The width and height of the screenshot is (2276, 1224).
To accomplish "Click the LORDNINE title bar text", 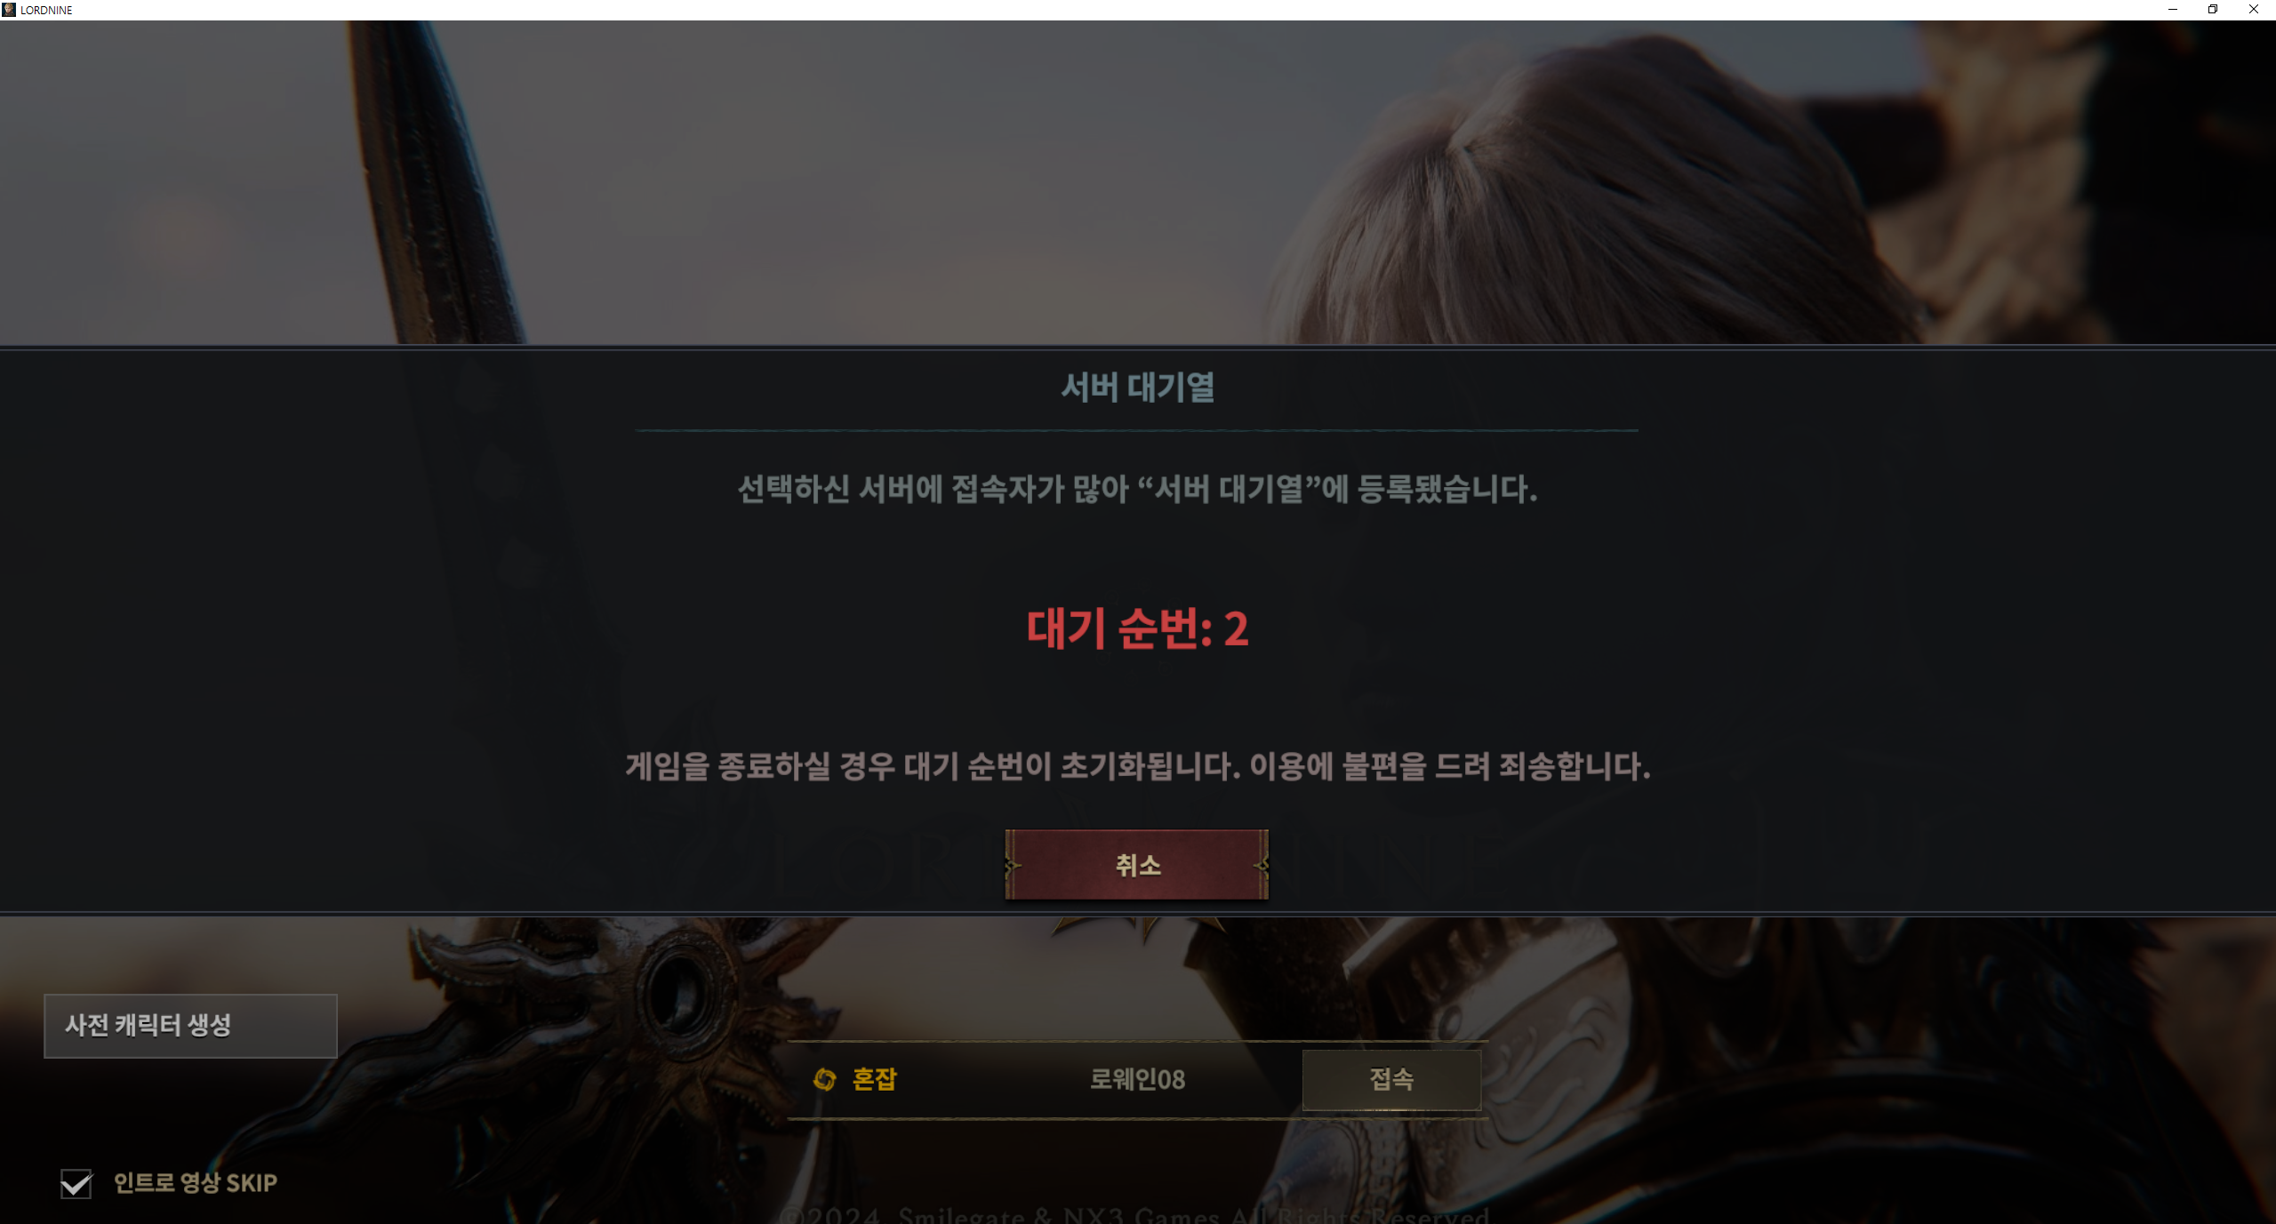I will coord(46,10).
